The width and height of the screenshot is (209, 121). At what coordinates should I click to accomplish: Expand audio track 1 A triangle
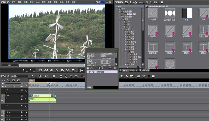(6, 112)
